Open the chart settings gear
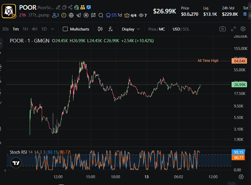This screenshot has width=251, height=185. [243, 29]
